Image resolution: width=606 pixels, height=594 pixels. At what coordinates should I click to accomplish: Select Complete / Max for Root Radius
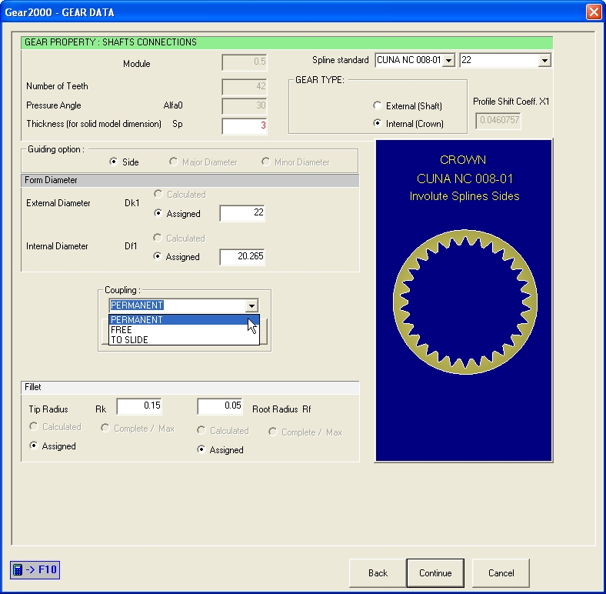[305, 432]
